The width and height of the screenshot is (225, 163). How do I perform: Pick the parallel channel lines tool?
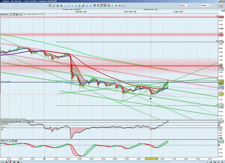[80, 6]
